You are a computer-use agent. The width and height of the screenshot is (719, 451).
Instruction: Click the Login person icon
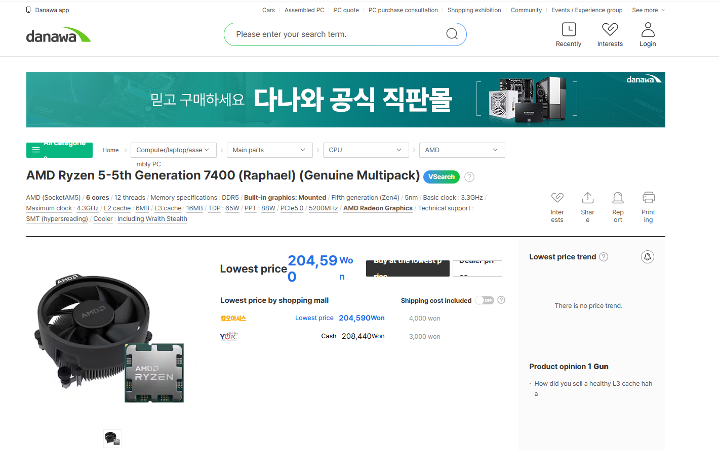point(648,30)
